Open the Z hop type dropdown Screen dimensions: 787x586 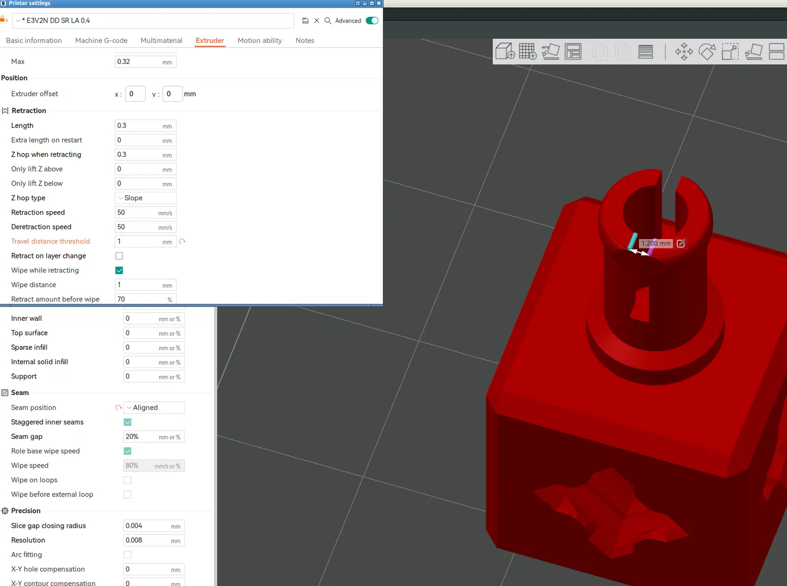click(146, 198)
